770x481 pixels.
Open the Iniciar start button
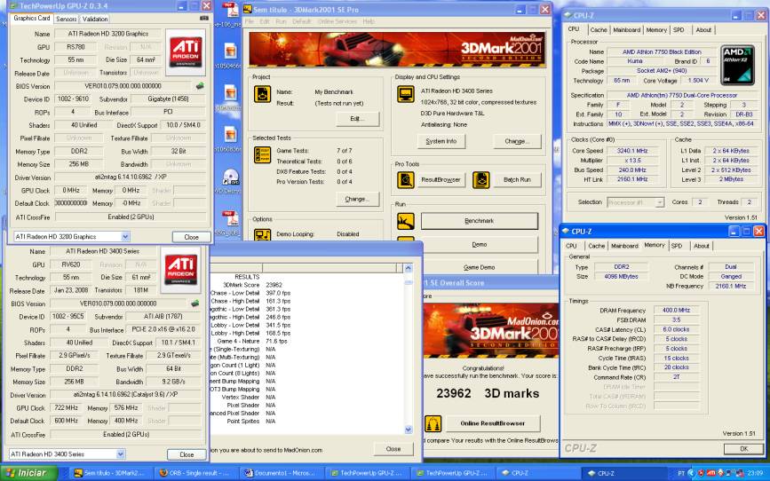pos(29,473)
